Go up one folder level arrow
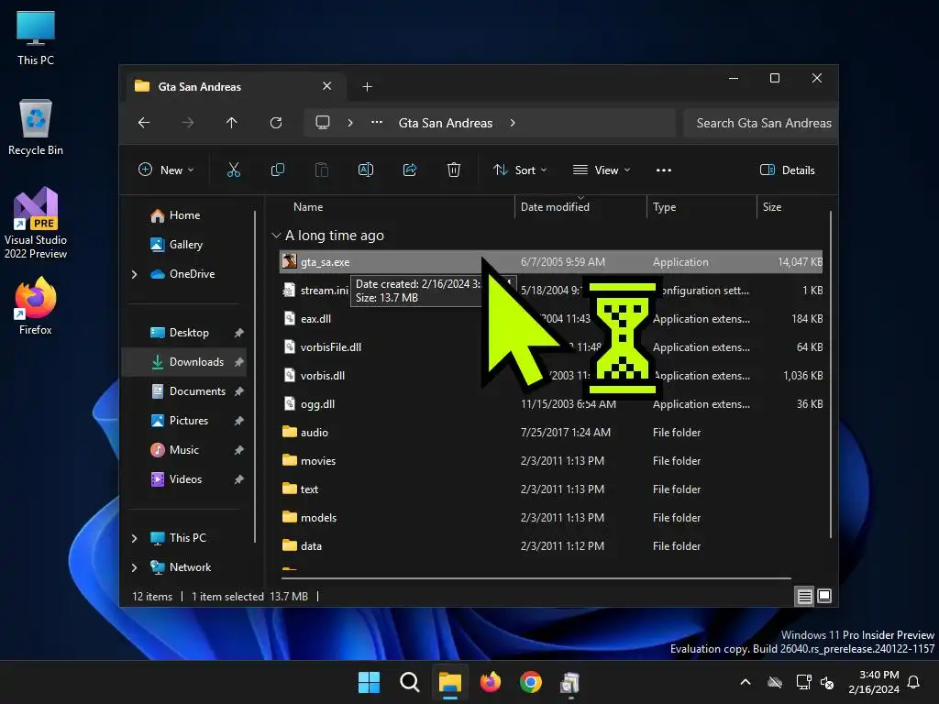Viewport: 939px width, 704px height. point(232,123)
